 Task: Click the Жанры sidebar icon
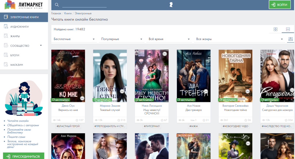(6, 36)
